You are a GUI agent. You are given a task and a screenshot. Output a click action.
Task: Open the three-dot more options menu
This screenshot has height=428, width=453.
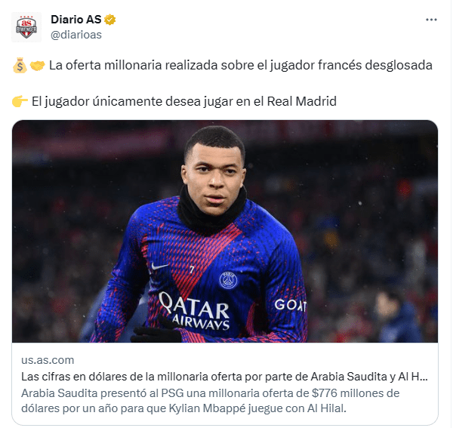(431, 20)
